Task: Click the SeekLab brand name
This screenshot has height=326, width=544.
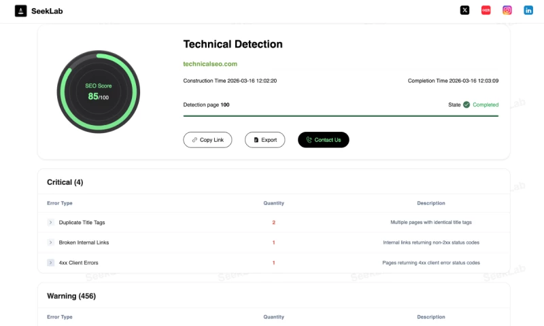Action: point(47,11)
